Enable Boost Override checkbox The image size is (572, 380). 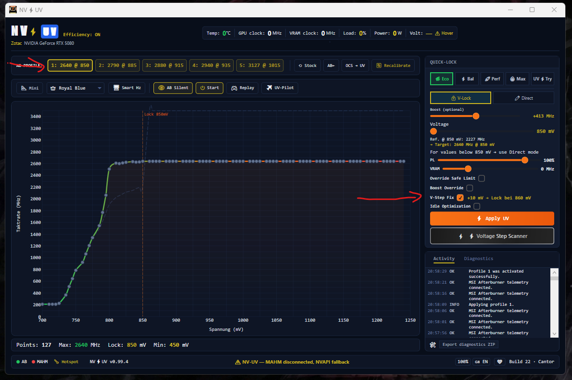pyautogui.click(x=470, y=188)
